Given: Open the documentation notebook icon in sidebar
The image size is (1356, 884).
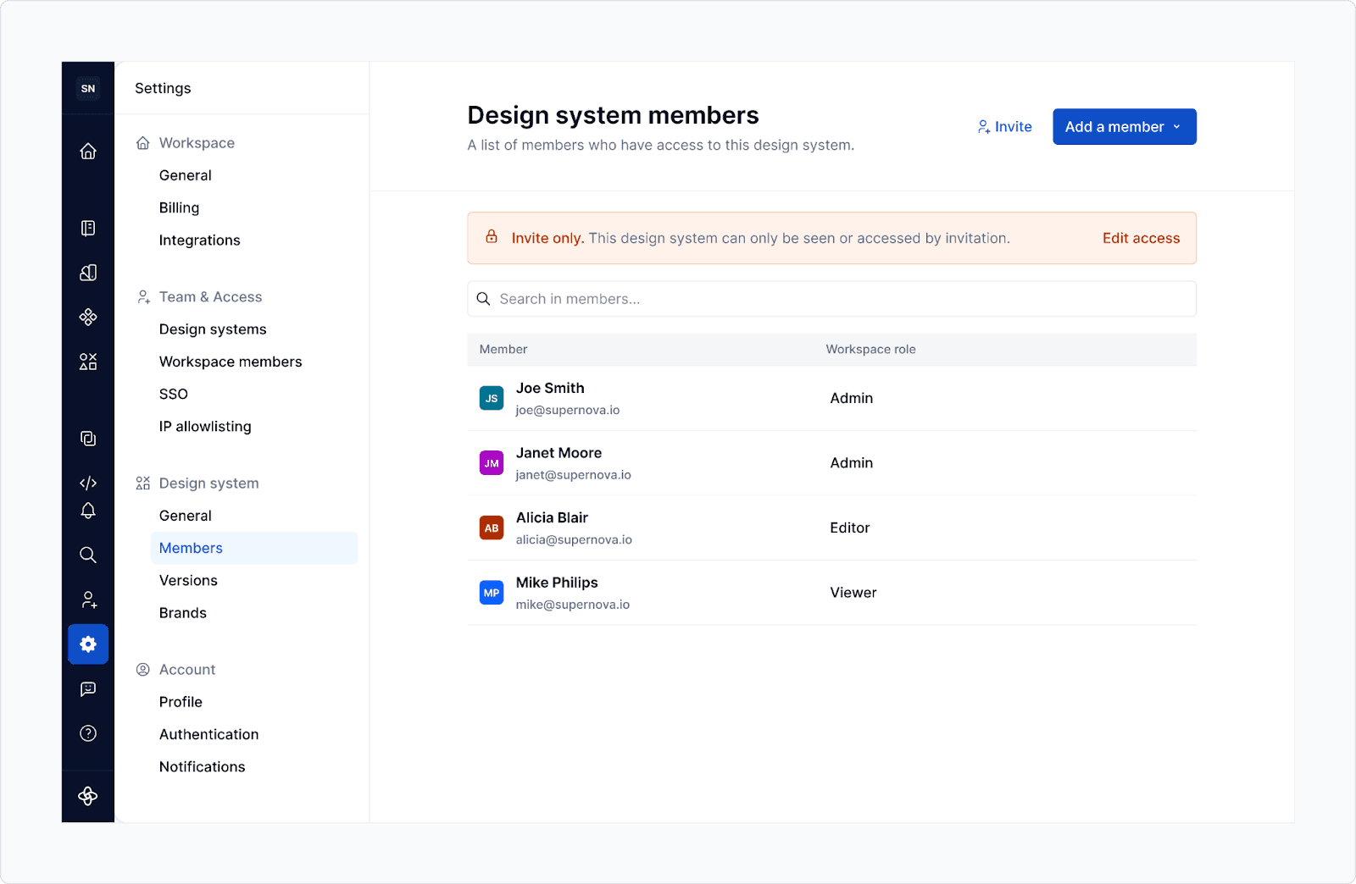Looking at the screenshot, I should click(88, 229).
